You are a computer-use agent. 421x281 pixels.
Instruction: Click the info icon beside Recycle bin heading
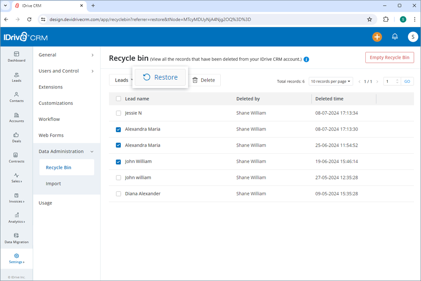pyautogui.click(x=306, y=59)
